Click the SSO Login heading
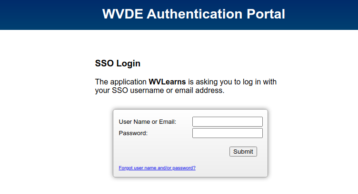This screenshot has height=194, width=358. (x=118, y=63)
